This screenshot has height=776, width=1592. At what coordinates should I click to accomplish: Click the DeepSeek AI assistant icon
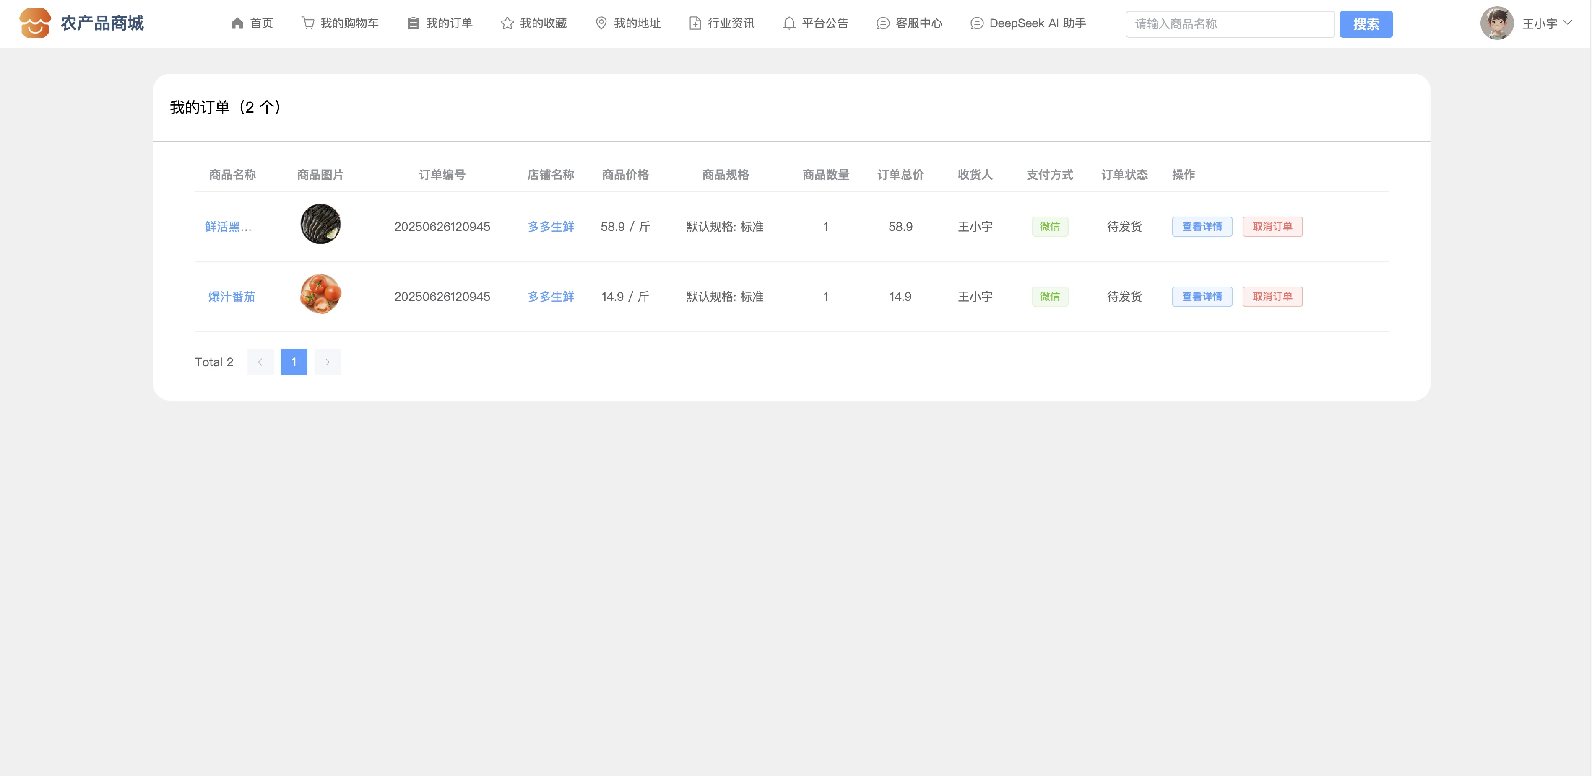[976, 23]
